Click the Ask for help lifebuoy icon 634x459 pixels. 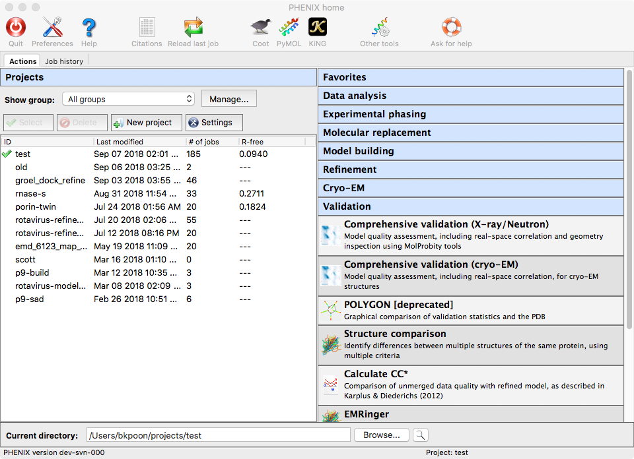coord(451,28)
